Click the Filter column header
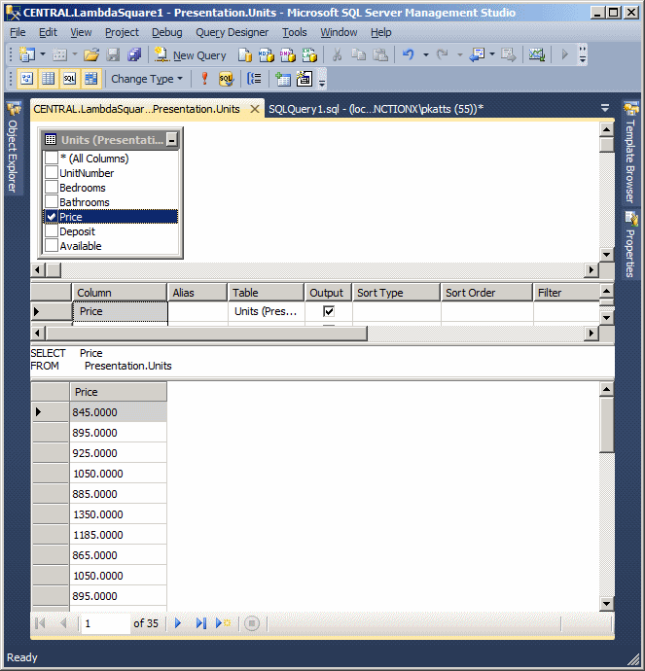 click(566, 293)
